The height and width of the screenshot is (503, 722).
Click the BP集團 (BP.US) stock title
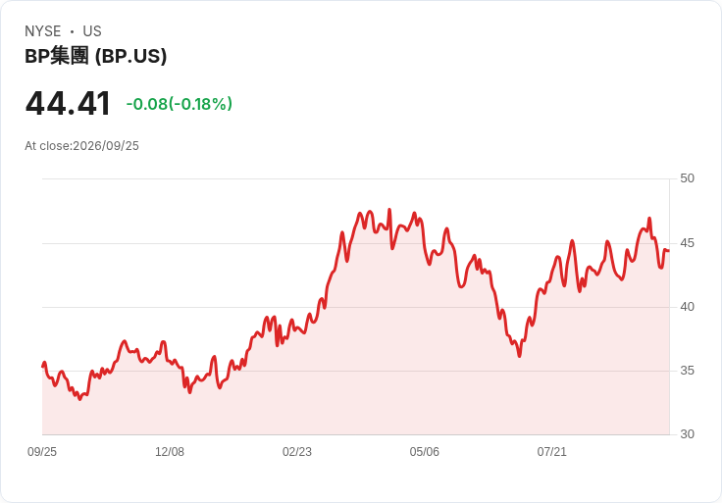pyautogui.click(x=96, y=56)
